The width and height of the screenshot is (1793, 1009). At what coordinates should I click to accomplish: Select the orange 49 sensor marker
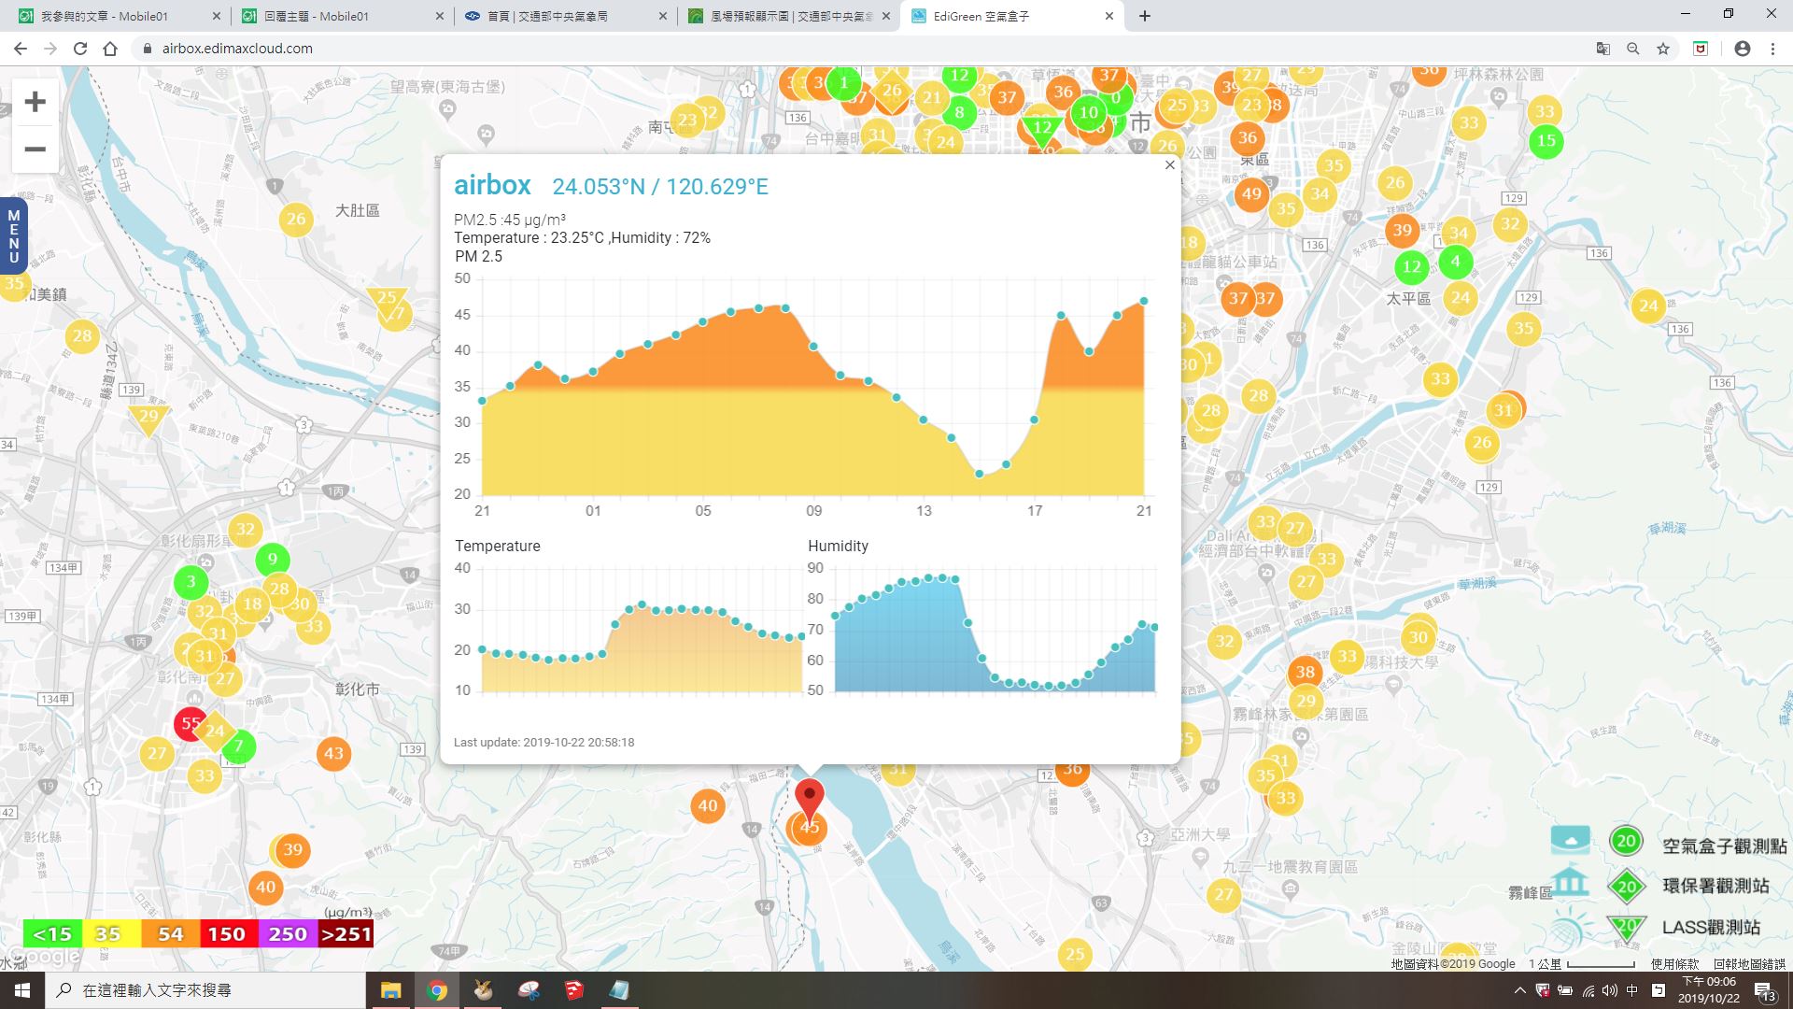click(x=1251, y=194)
